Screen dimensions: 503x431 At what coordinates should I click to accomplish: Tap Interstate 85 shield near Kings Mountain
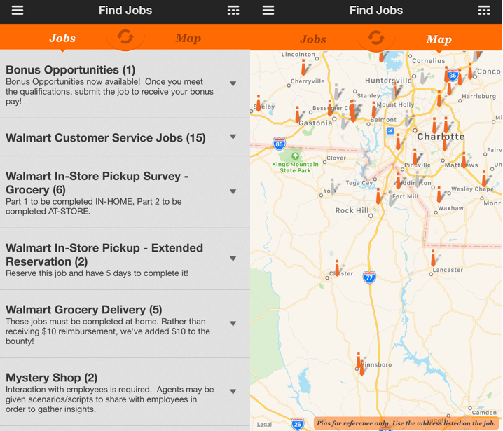pos(279,144)
